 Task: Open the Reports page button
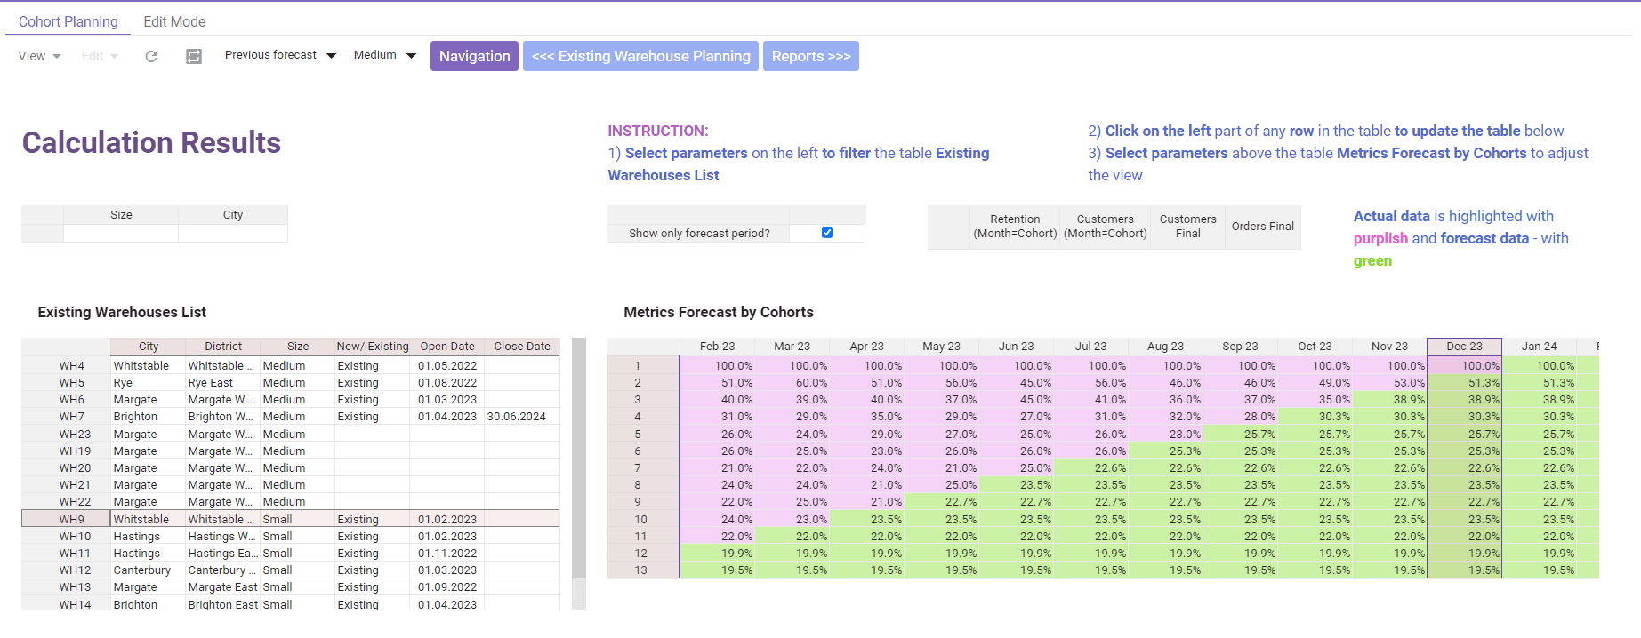[x=810, y=56]
